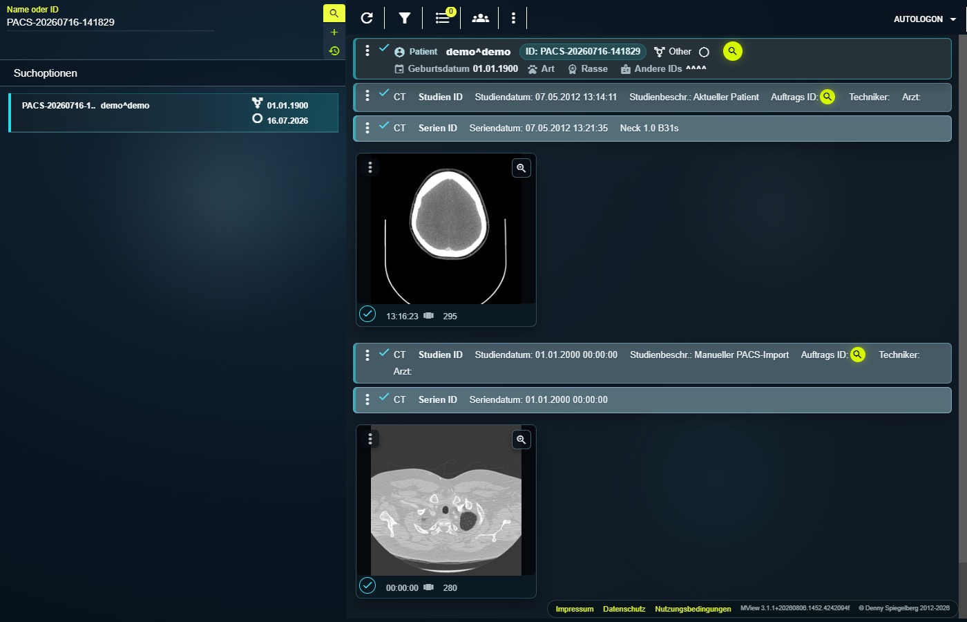Open the list icon with the 0 badge
The image size is (967, 622).
443,18
